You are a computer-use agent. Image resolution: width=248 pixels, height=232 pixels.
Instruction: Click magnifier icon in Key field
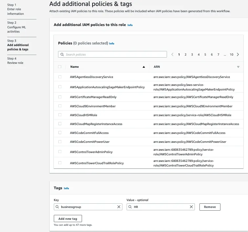(58, 207)
